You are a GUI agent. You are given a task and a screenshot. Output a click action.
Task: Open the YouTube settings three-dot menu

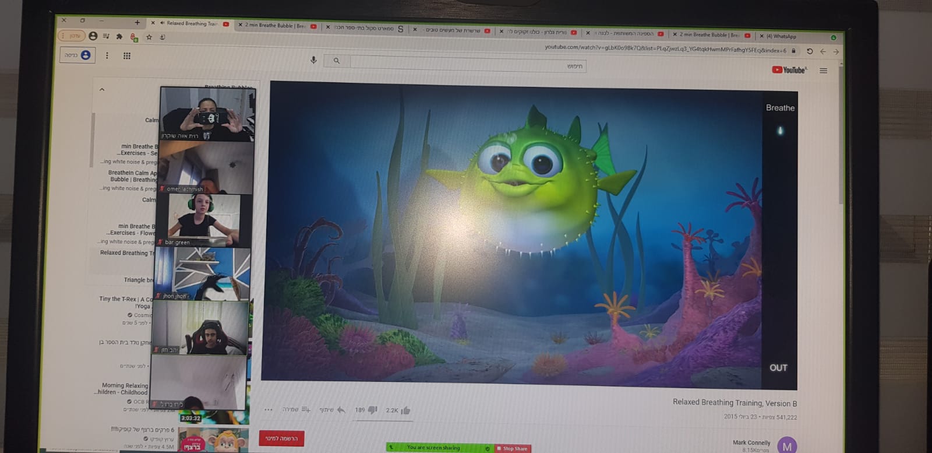click(107, 55)
